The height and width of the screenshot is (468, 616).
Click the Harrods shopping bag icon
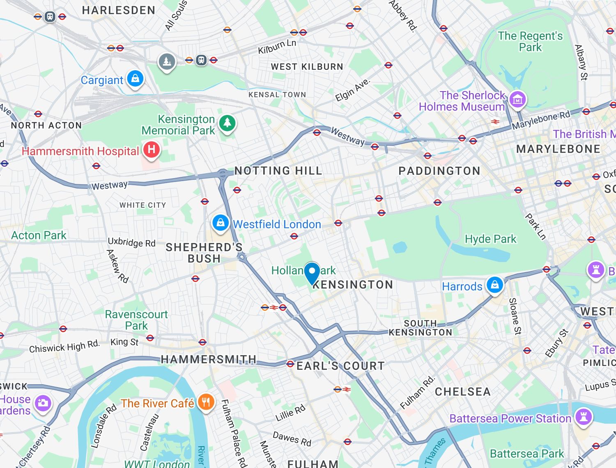(495, 285)
